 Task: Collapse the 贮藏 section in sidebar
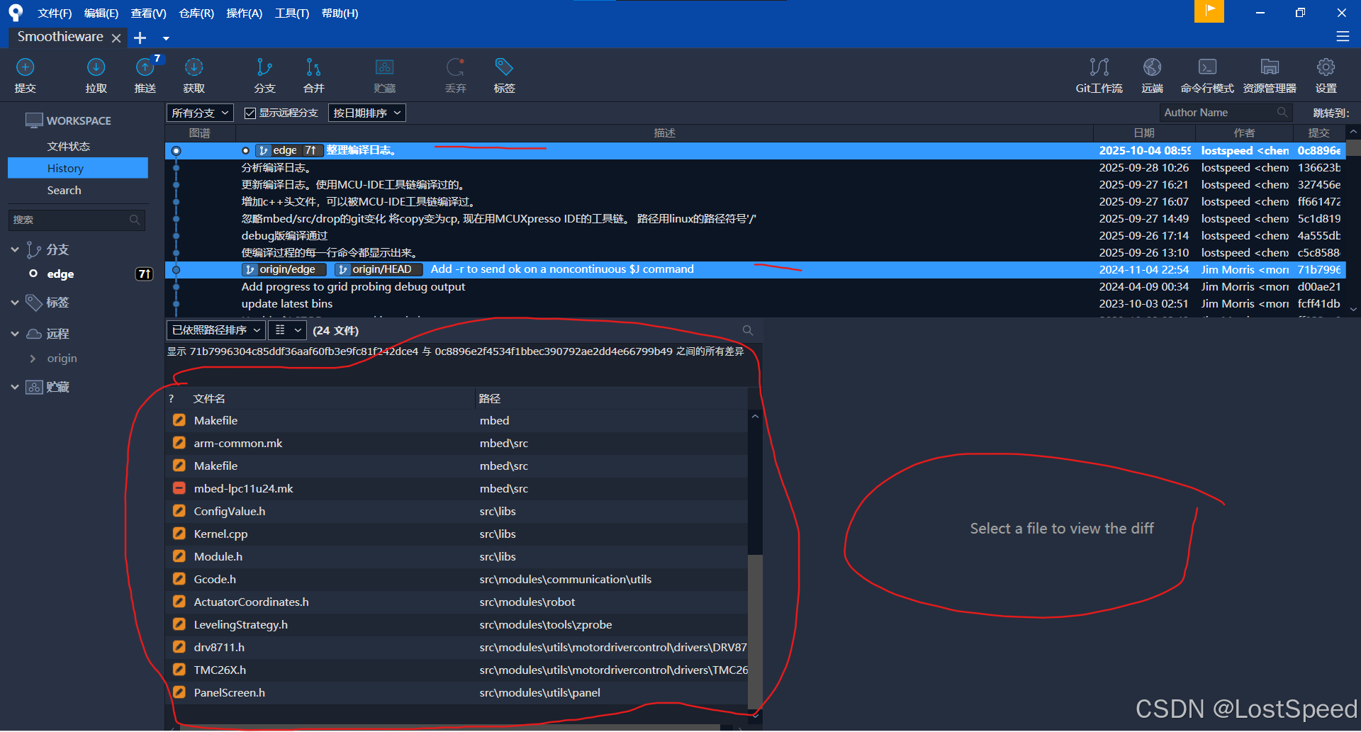click(x=15, y=387)
